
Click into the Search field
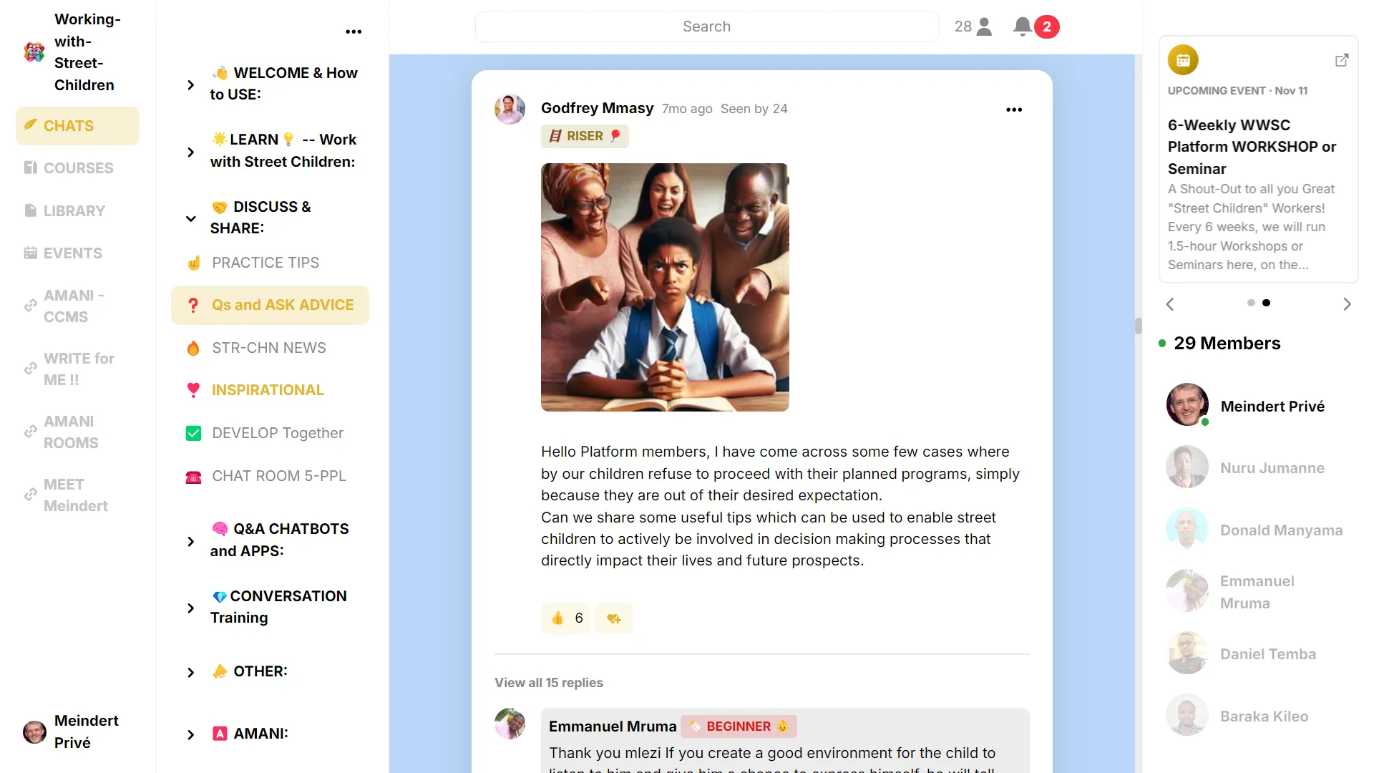pyautogui.click(x=706, y=26)
